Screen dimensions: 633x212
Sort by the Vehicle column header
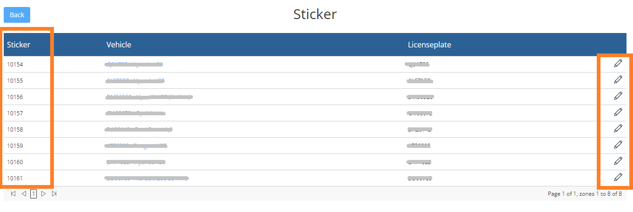point(119,45)
